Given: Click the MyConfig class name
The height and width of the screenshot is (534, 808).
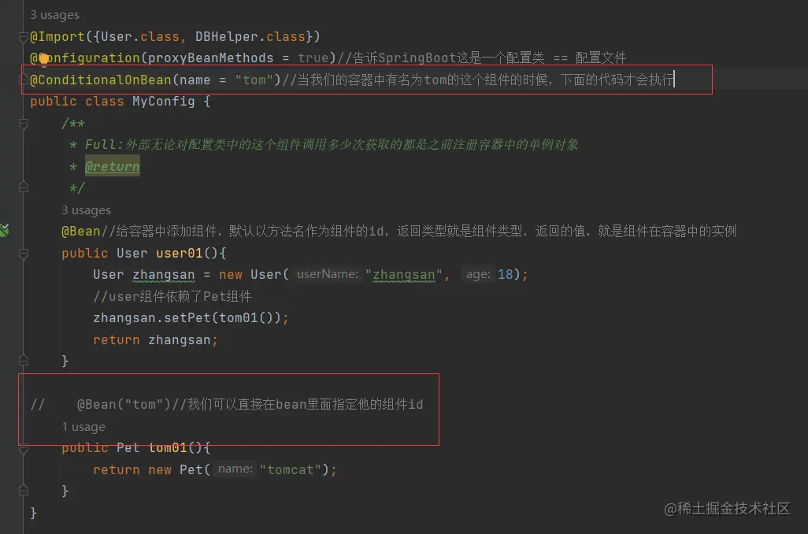Looking at the screenshot, I should pyautogui.click(x=163, y=101).
